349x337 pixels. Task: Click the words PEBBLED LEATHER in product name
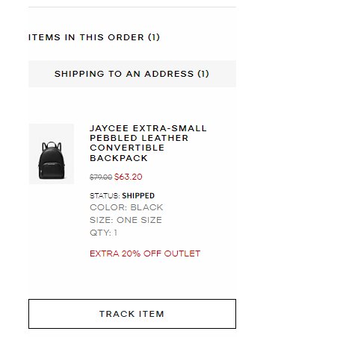139,138
